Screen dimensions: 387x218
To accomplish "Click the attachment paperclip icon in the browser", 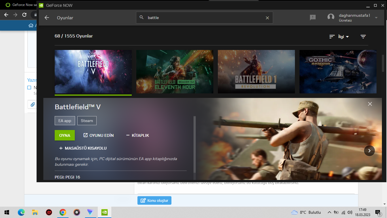I will click(33, 104).
